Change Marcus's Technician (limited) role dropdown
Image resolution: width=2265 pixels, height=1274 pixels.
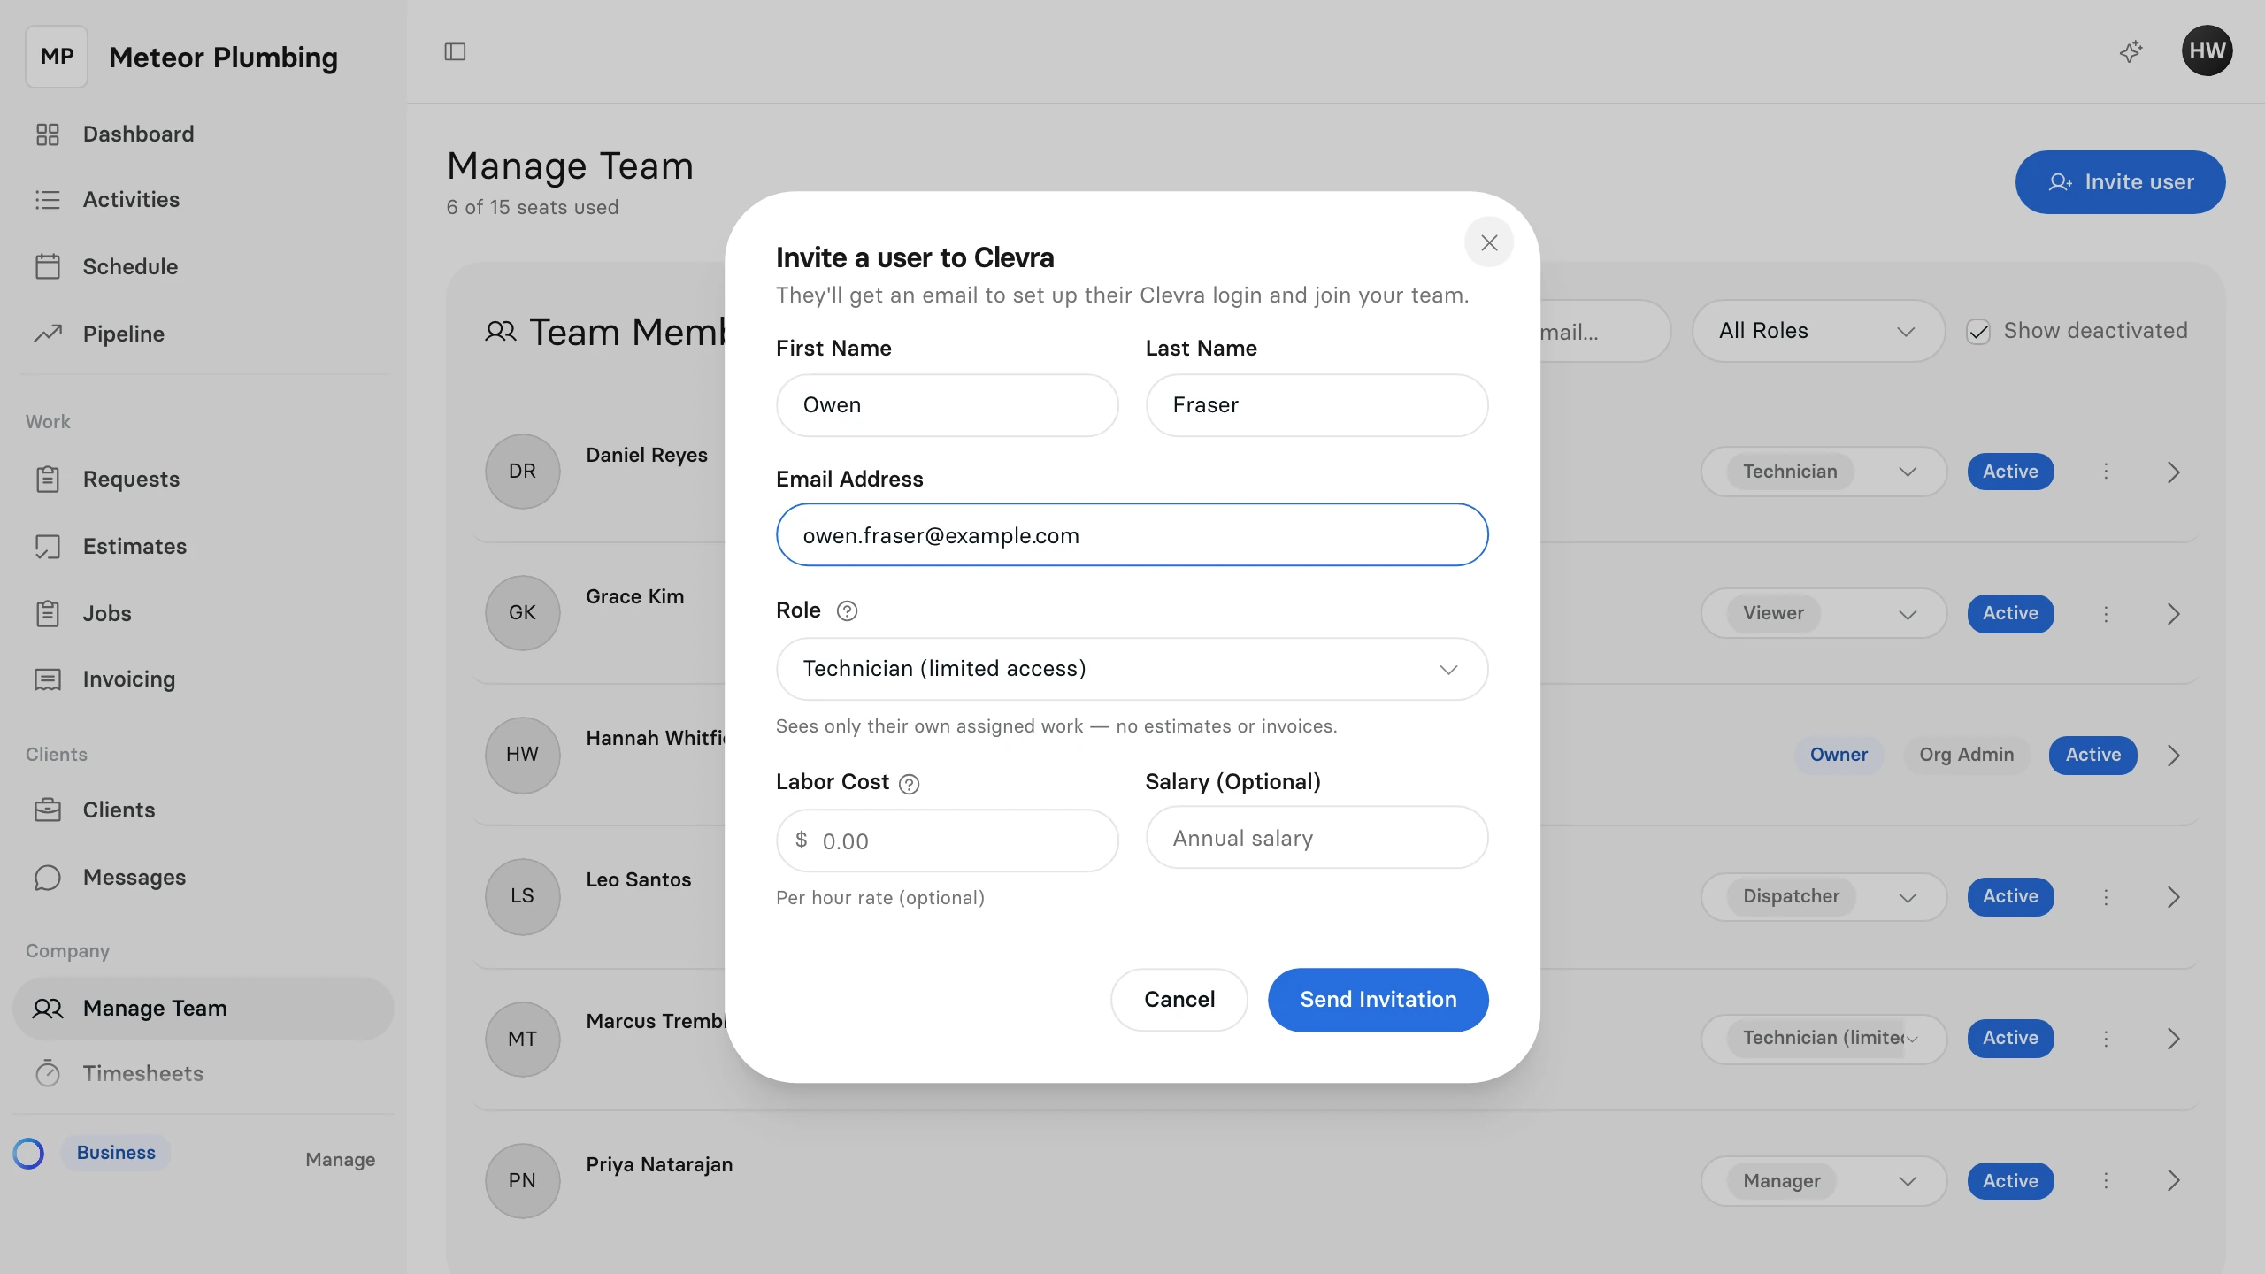point(1824,1039)
